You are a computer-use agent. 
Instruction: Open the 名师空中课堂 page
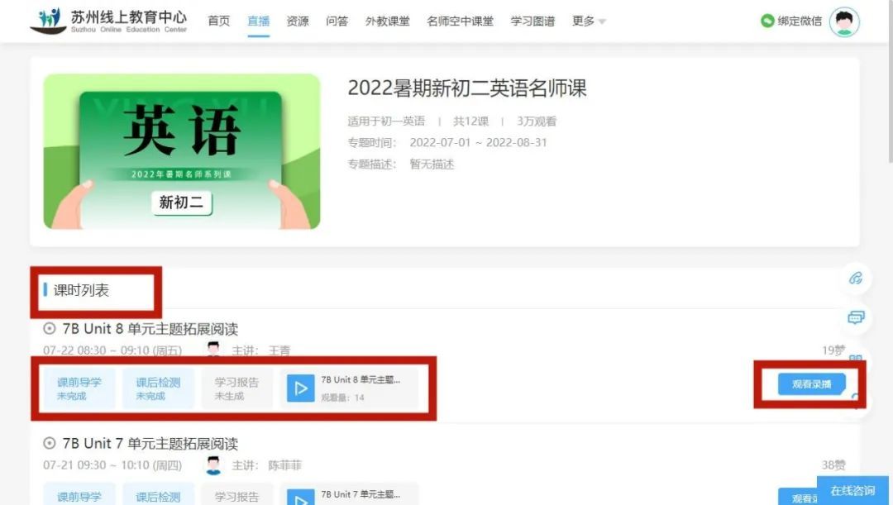click(x=461, y=21)
